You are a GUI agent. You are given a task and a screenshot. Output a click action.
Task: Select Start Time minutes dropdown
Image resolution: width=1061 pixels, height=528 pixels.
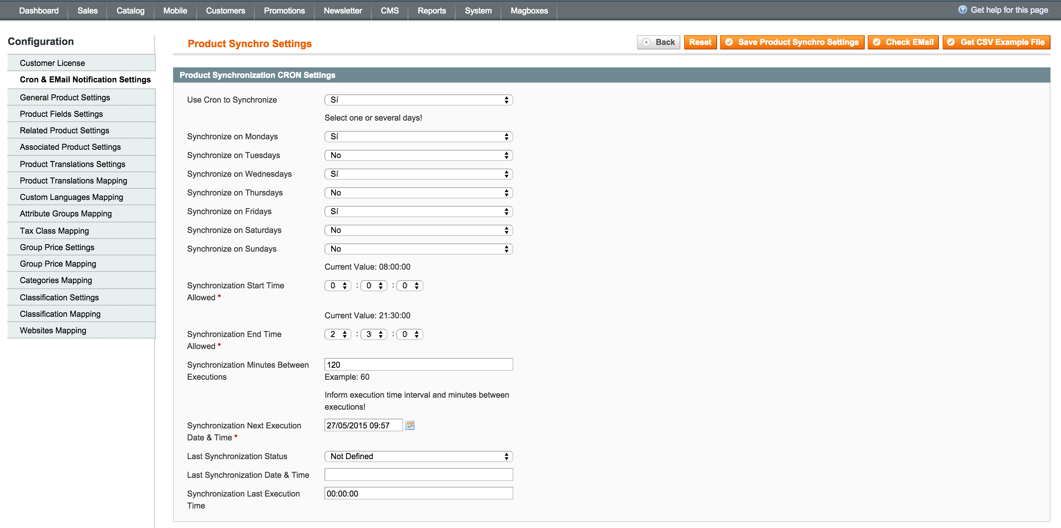point(374,285)
